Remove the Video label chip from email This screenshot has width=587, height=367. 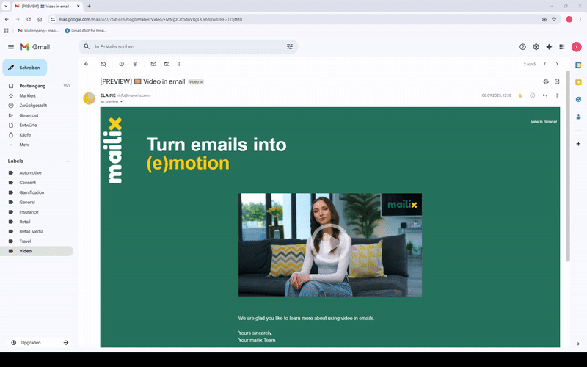click(202, 82)
